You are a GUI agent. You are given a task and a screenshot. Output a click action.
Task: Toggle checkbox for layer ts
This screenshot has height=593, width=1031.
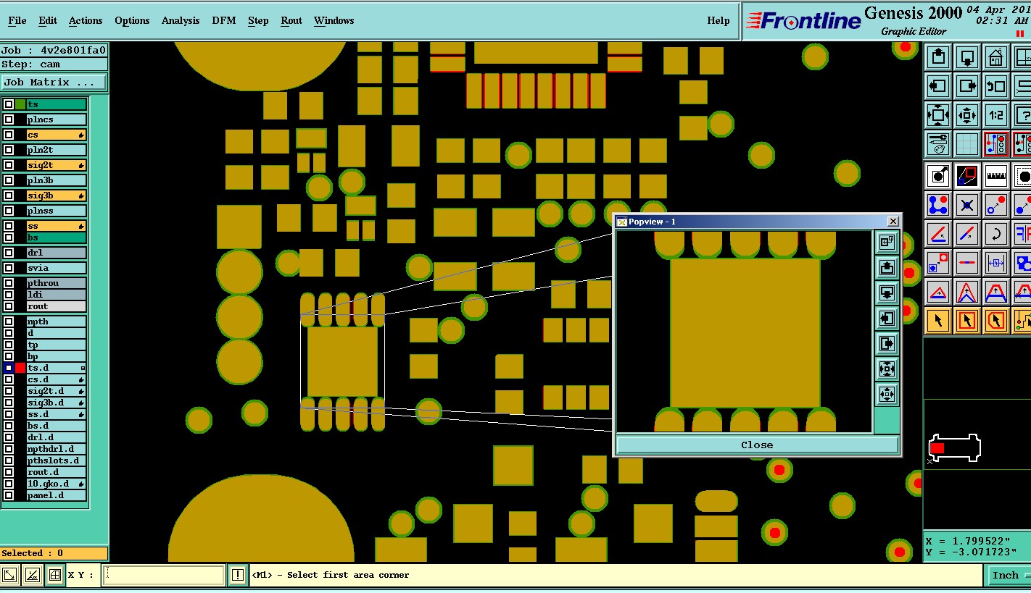(9, 104)
